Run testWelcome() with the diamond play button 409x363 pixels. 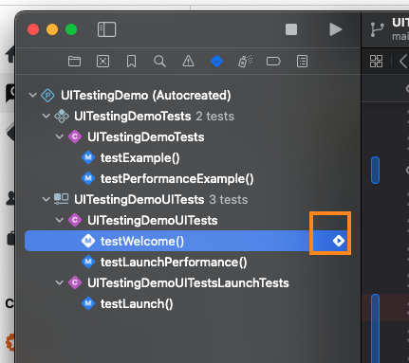pos(339,241)
